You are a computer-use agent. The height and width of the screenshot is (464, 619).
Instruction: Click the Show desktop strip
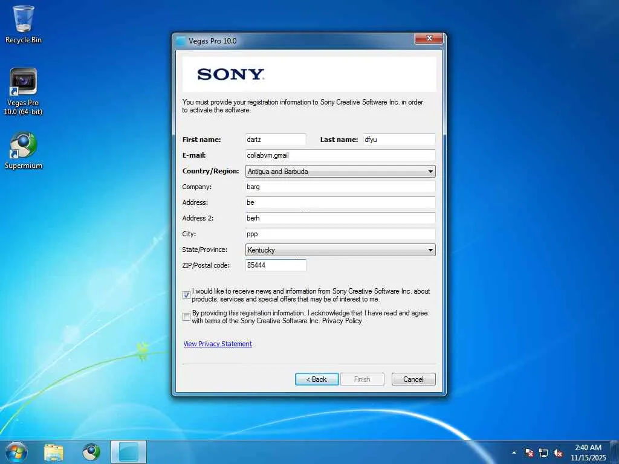(615, 452)
